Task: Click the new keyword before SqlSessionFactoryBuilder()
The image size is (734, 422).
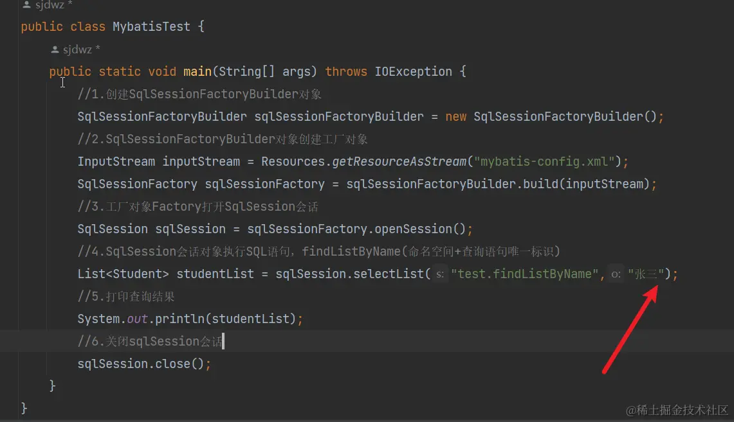Action: pyautogui.click(x=456, y=117)
